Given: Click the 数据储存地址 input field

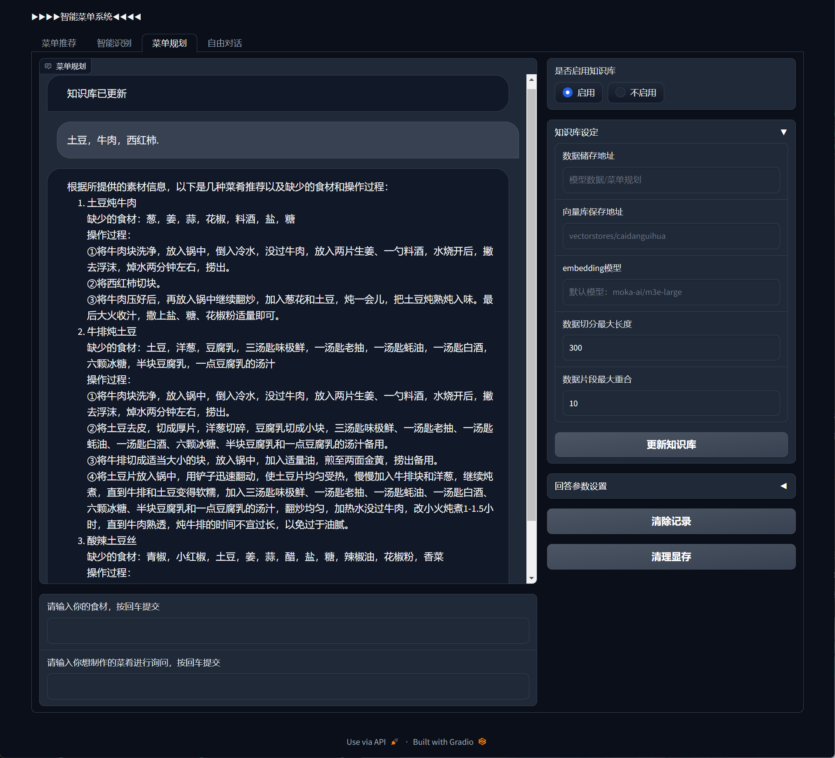Looking at the screenshot, I should pyautogui.click(x=671, y=180).
